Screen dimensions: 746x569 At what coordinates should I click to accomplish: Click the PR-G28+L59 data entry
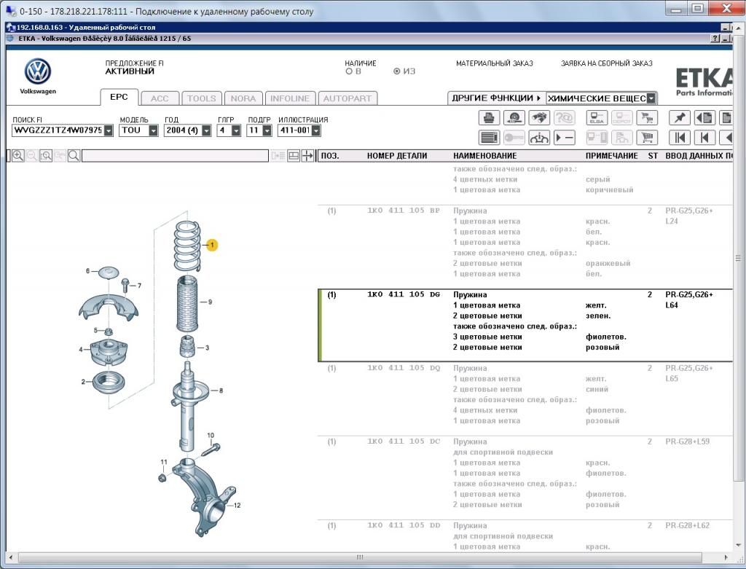click(x=687, y=441)
